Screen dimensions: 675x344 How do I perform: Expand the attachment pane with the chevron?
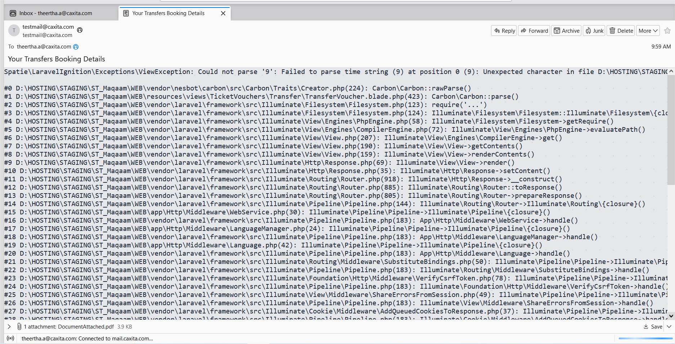tap(9, 327)
